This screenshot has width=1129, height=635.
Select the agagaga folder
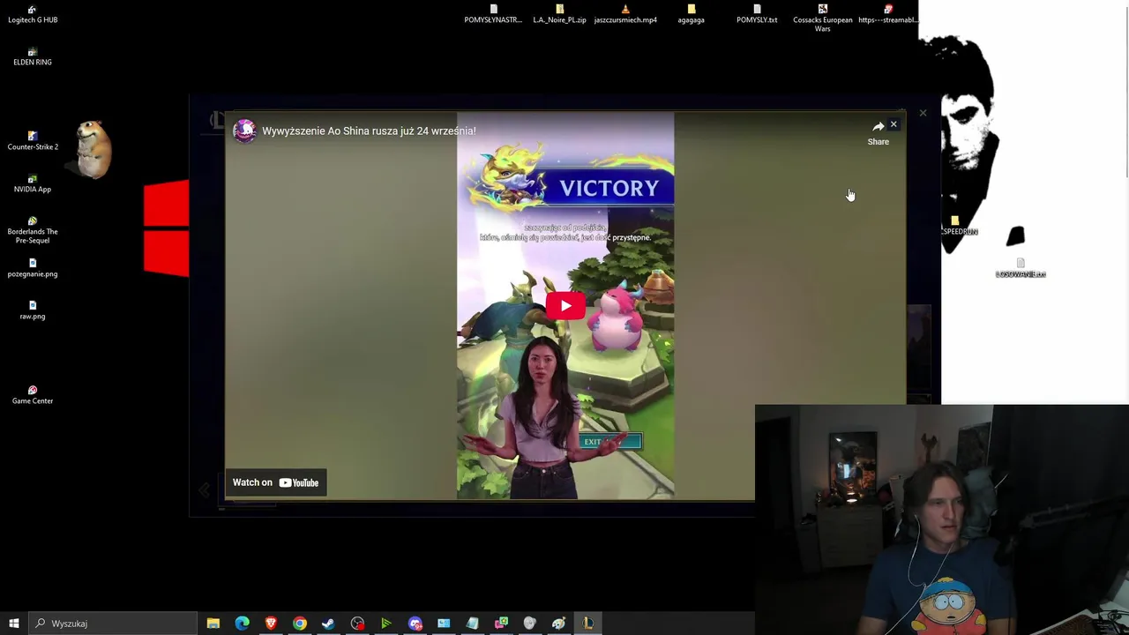(x=691, y=14)
